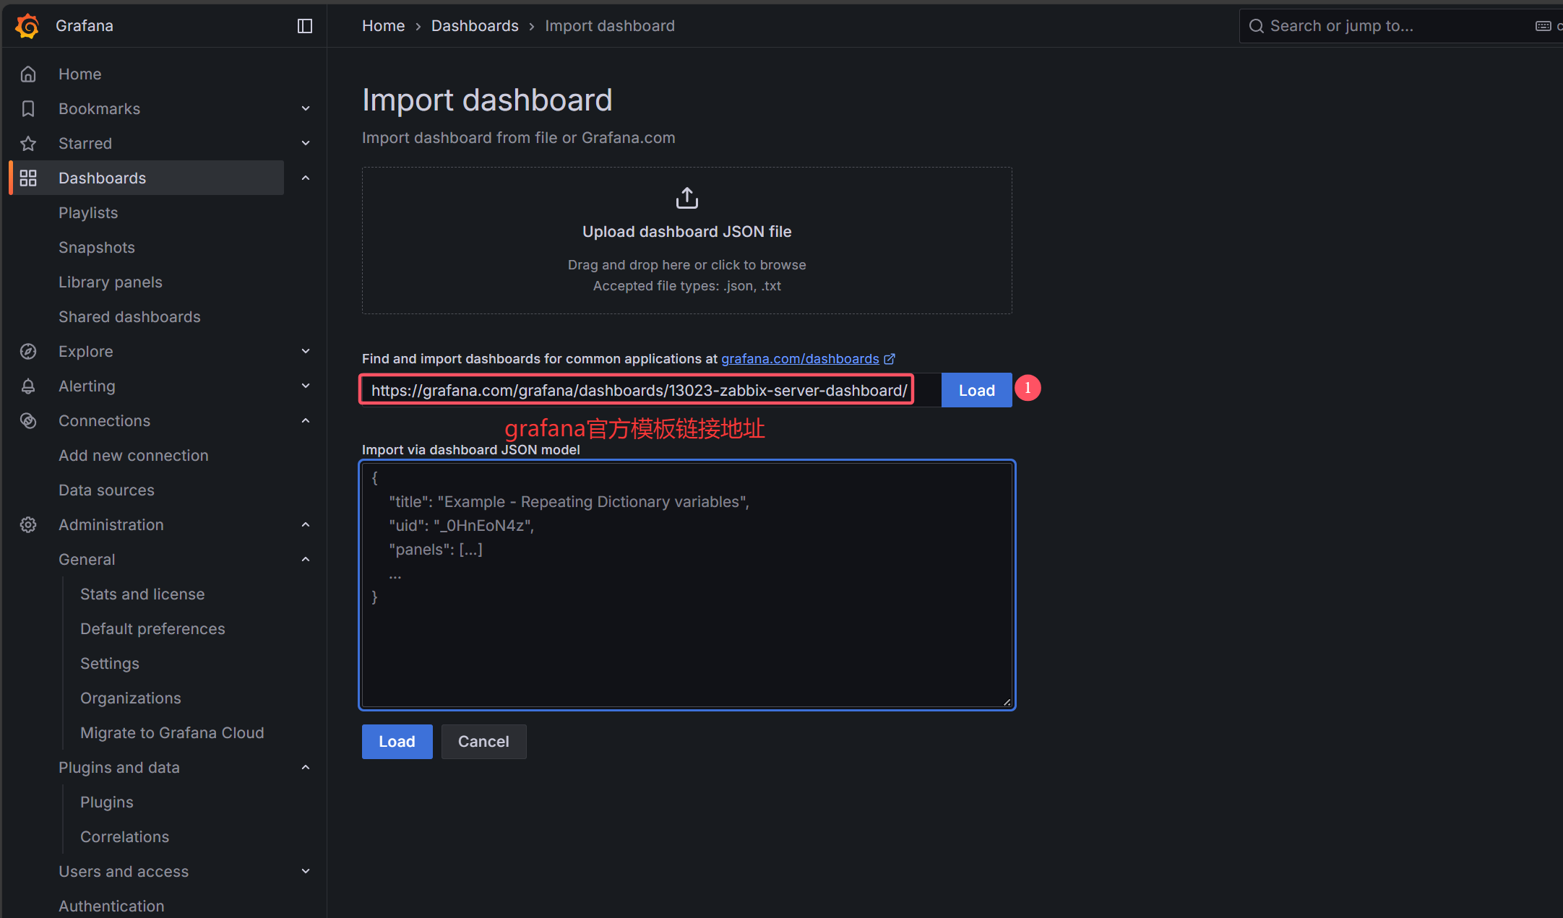Viewport: 1563px width, 918px height.
Task: Open Shared dashboards
Action: [x=129, y=317]
